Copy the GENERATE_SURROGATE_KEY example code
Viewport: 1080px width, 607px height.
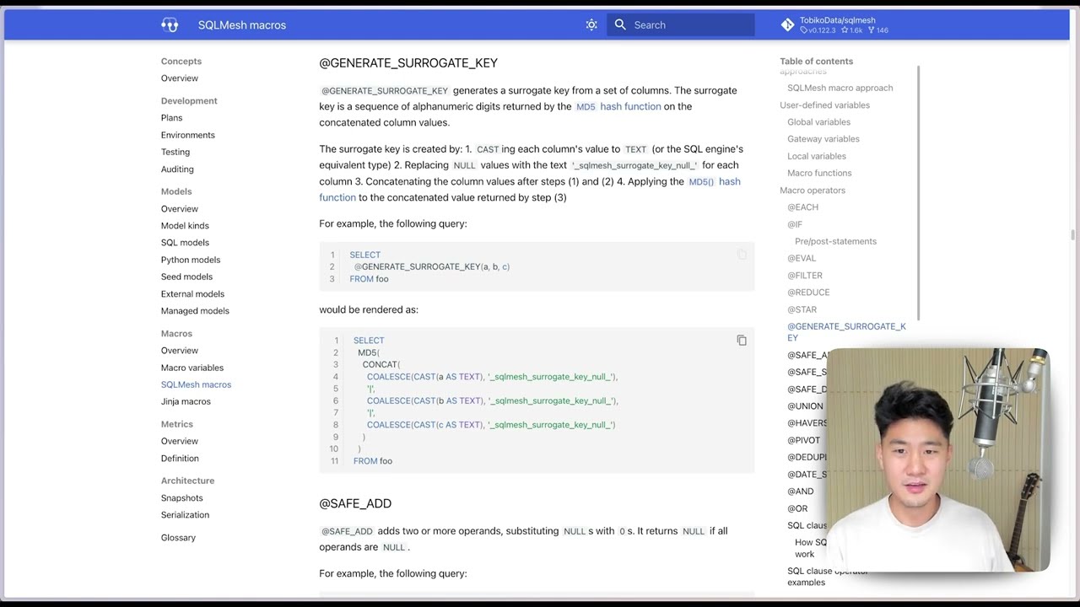[x=742, y=255]
